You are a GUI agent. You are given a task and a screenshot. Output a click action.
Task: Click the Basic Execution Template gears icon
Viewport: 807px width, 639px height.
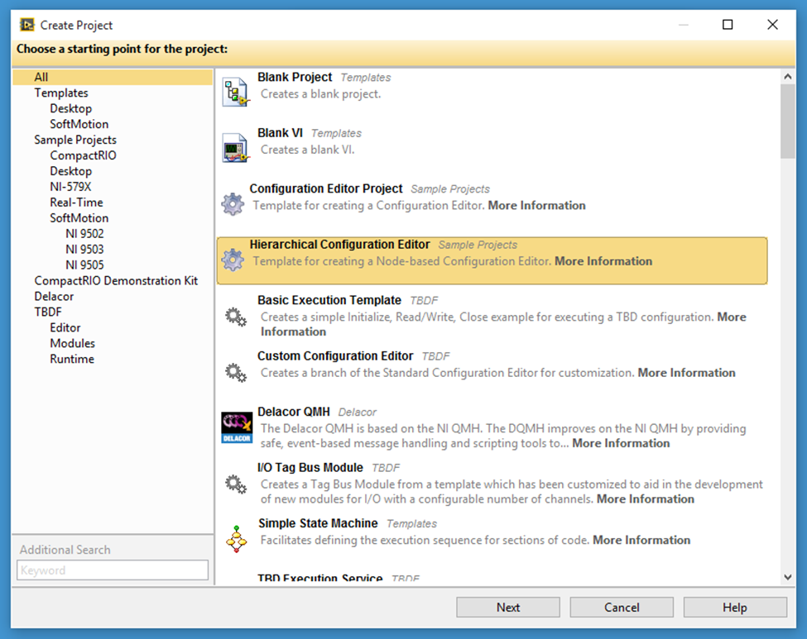(x=236, y=317)
